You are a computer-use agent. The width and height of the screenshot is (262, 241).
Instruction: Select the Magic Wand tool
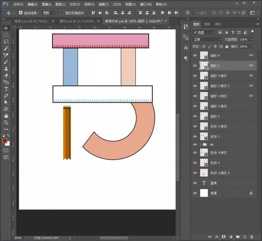(x=6, y=48)
